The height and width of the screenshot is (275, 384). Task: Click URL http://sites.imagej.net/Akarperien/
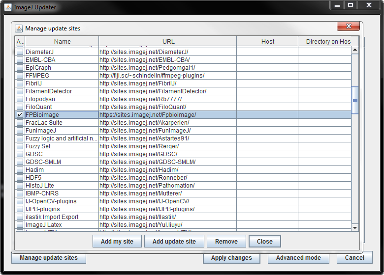[168, 123]
